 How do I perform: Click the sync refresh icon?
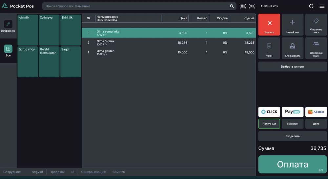coord(311,6)
